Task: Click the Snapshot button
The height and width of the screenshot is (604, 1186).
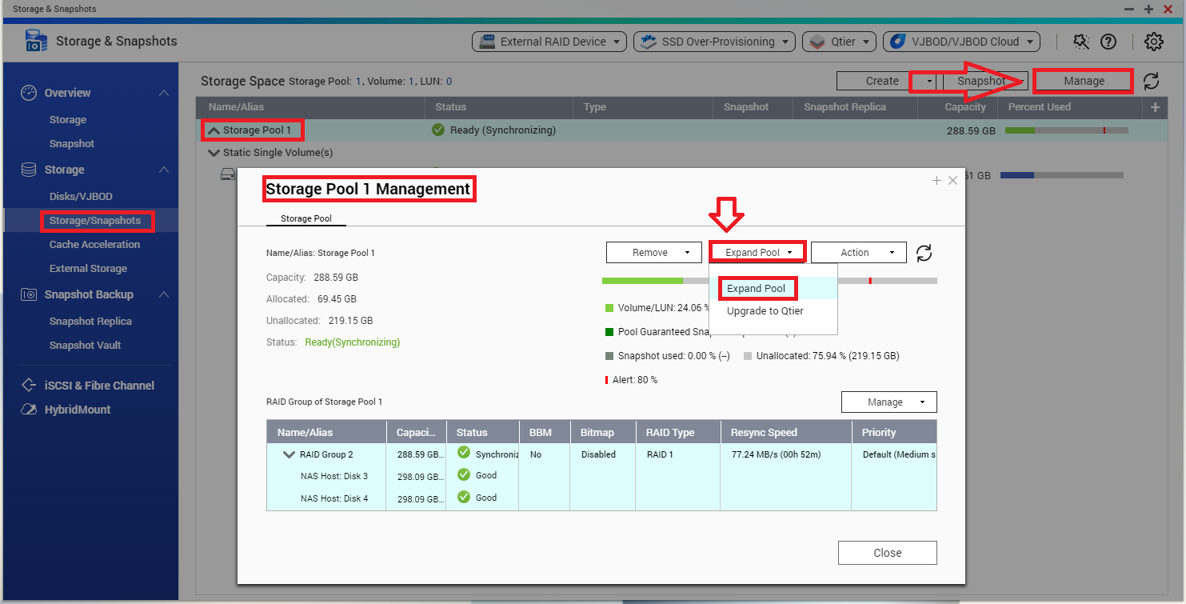Action: [x=985, y=81]
